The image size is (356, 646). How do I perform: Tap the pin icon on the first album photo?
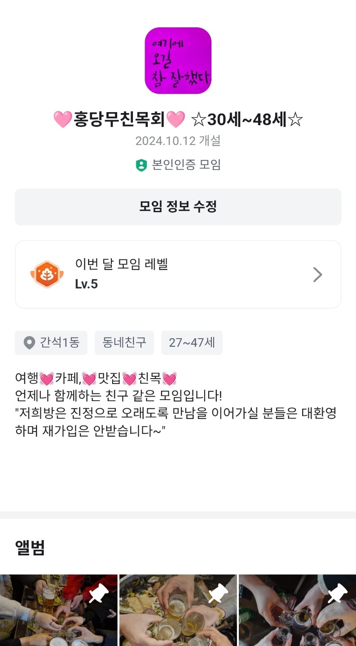click(x=99, y=594)
